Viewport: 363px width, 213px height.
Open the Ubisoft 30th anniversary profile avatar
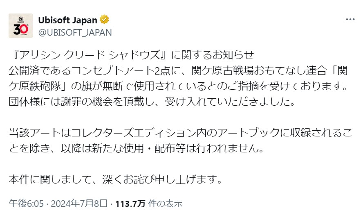20,25
